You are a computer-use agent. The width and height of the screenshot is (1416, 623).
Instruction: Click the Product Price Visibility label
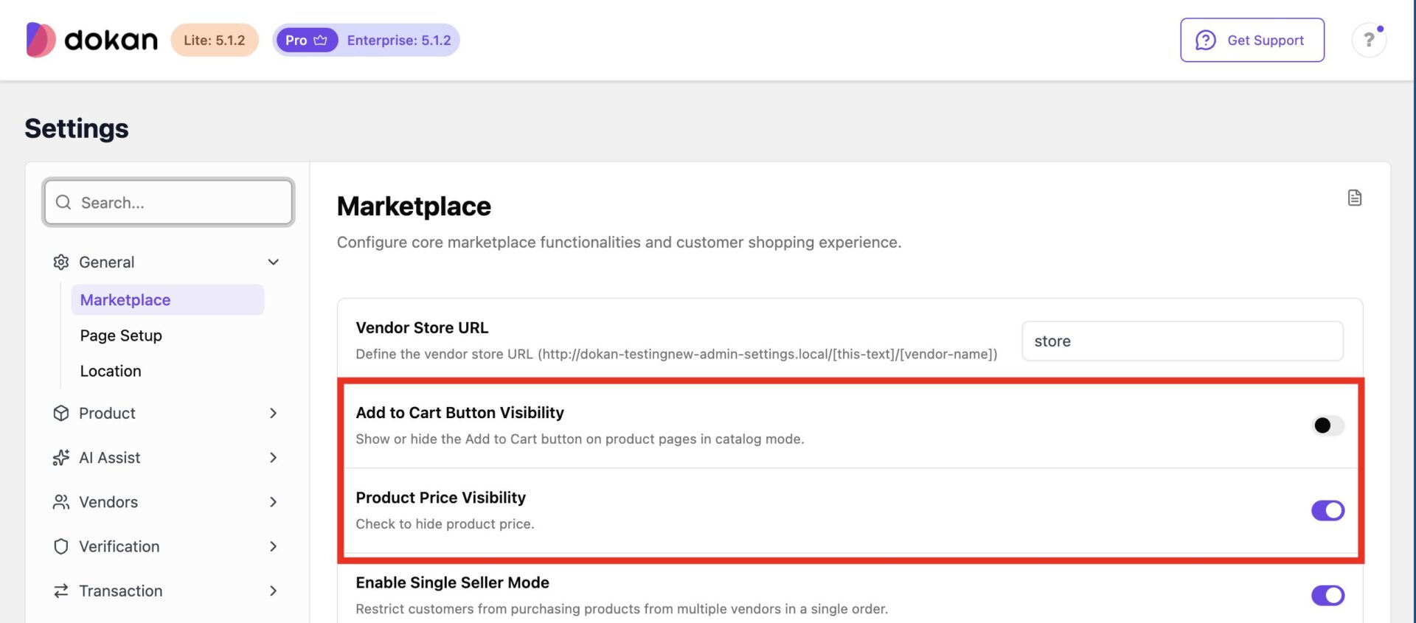point(440,498)
